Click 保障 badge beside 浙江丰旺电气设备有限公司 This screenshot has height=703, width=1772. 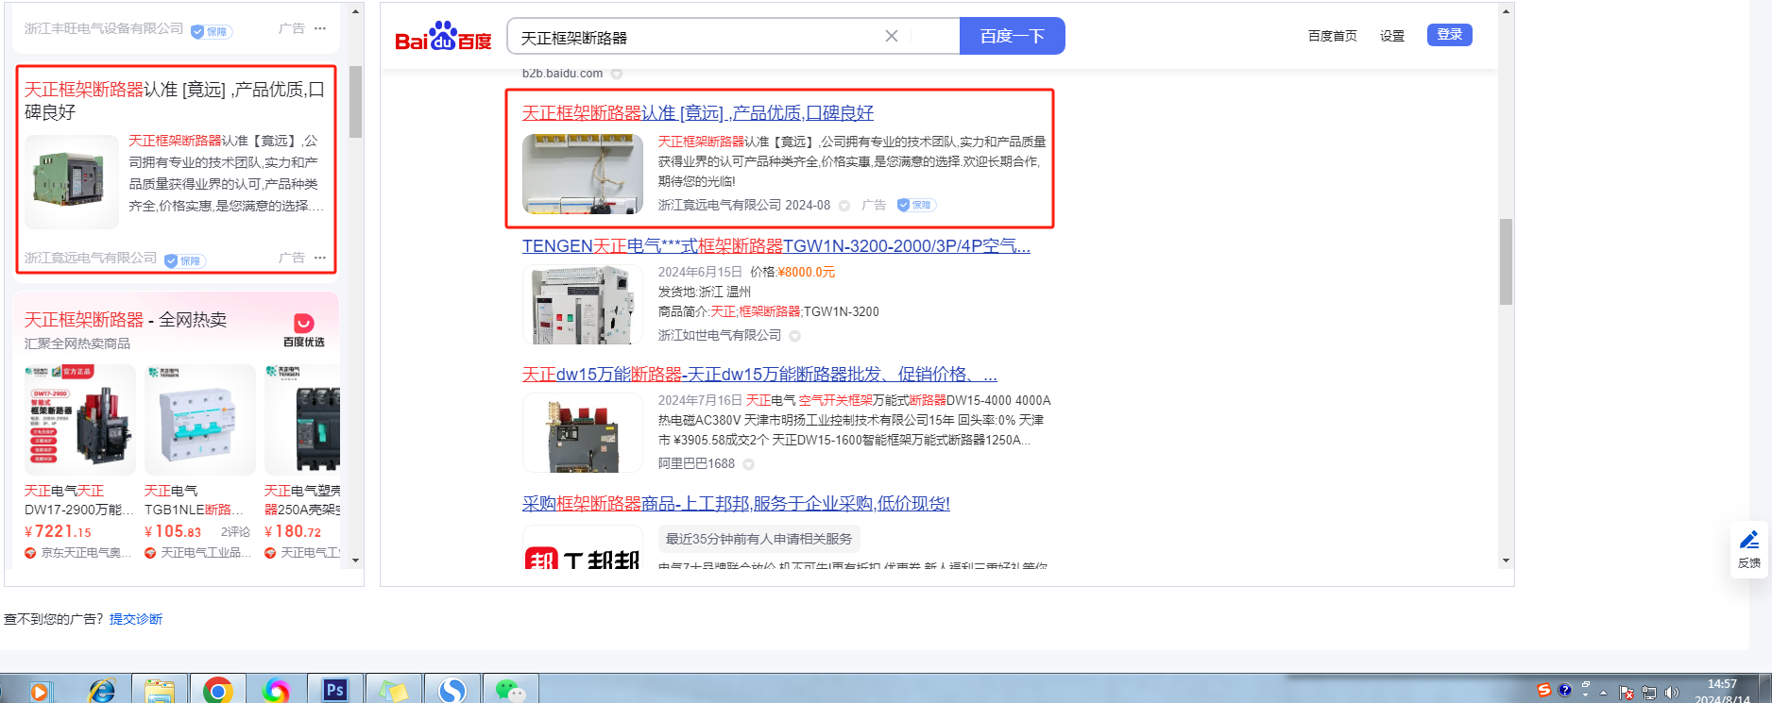(211, 31)
